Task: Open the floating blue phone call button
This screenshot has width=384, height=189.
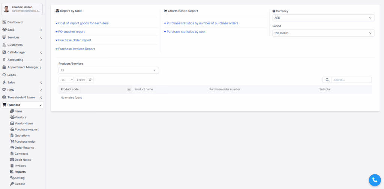Action: click(x=375, y=180)
